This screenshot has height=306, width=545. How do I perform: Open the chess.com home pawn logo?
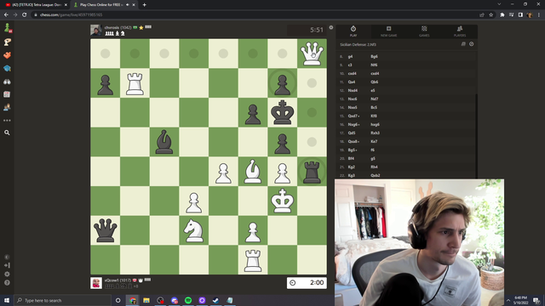[7, 28]
